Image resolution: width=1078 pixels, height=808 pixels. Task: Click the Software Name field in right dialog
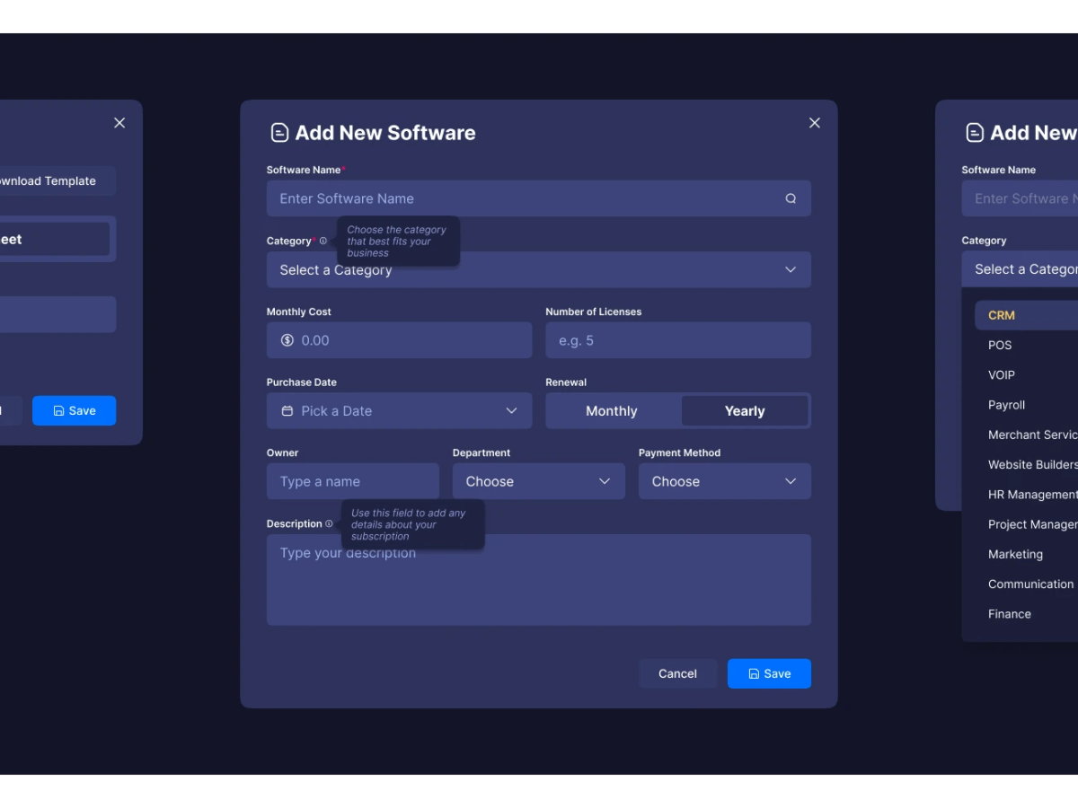point(1020,198)
